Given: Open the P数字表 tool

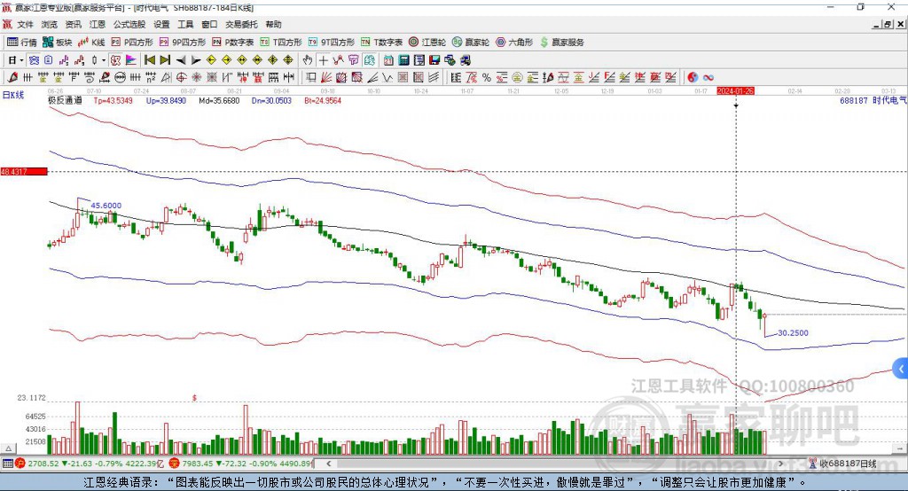Looking at the screenshot, I should 233,43.
